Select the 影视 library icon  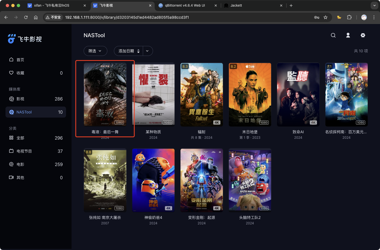click(x=11, y=99)
